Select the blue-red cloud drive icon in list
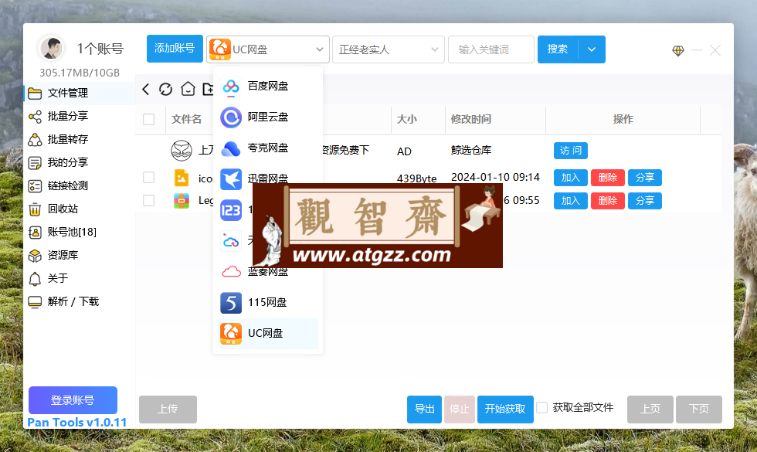The height and width of the screenshot is (452, 757). pos(231,241)
